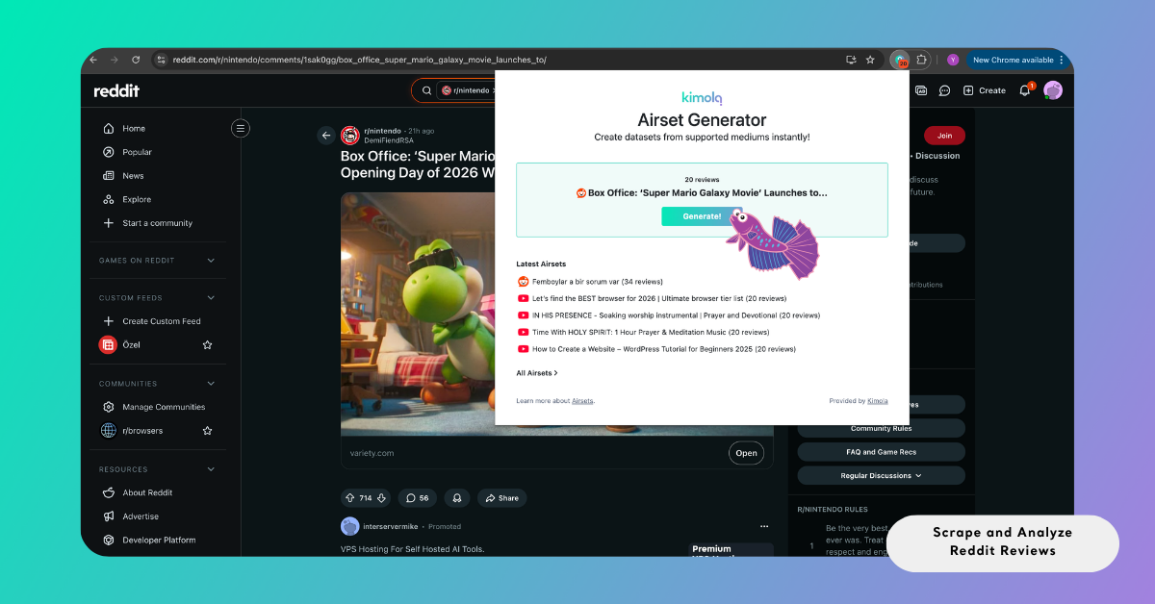Select the r/nintendo search chip
The width and height of the screenshot is (1155, 604).
pyautogui.click(x=466, y=90)
